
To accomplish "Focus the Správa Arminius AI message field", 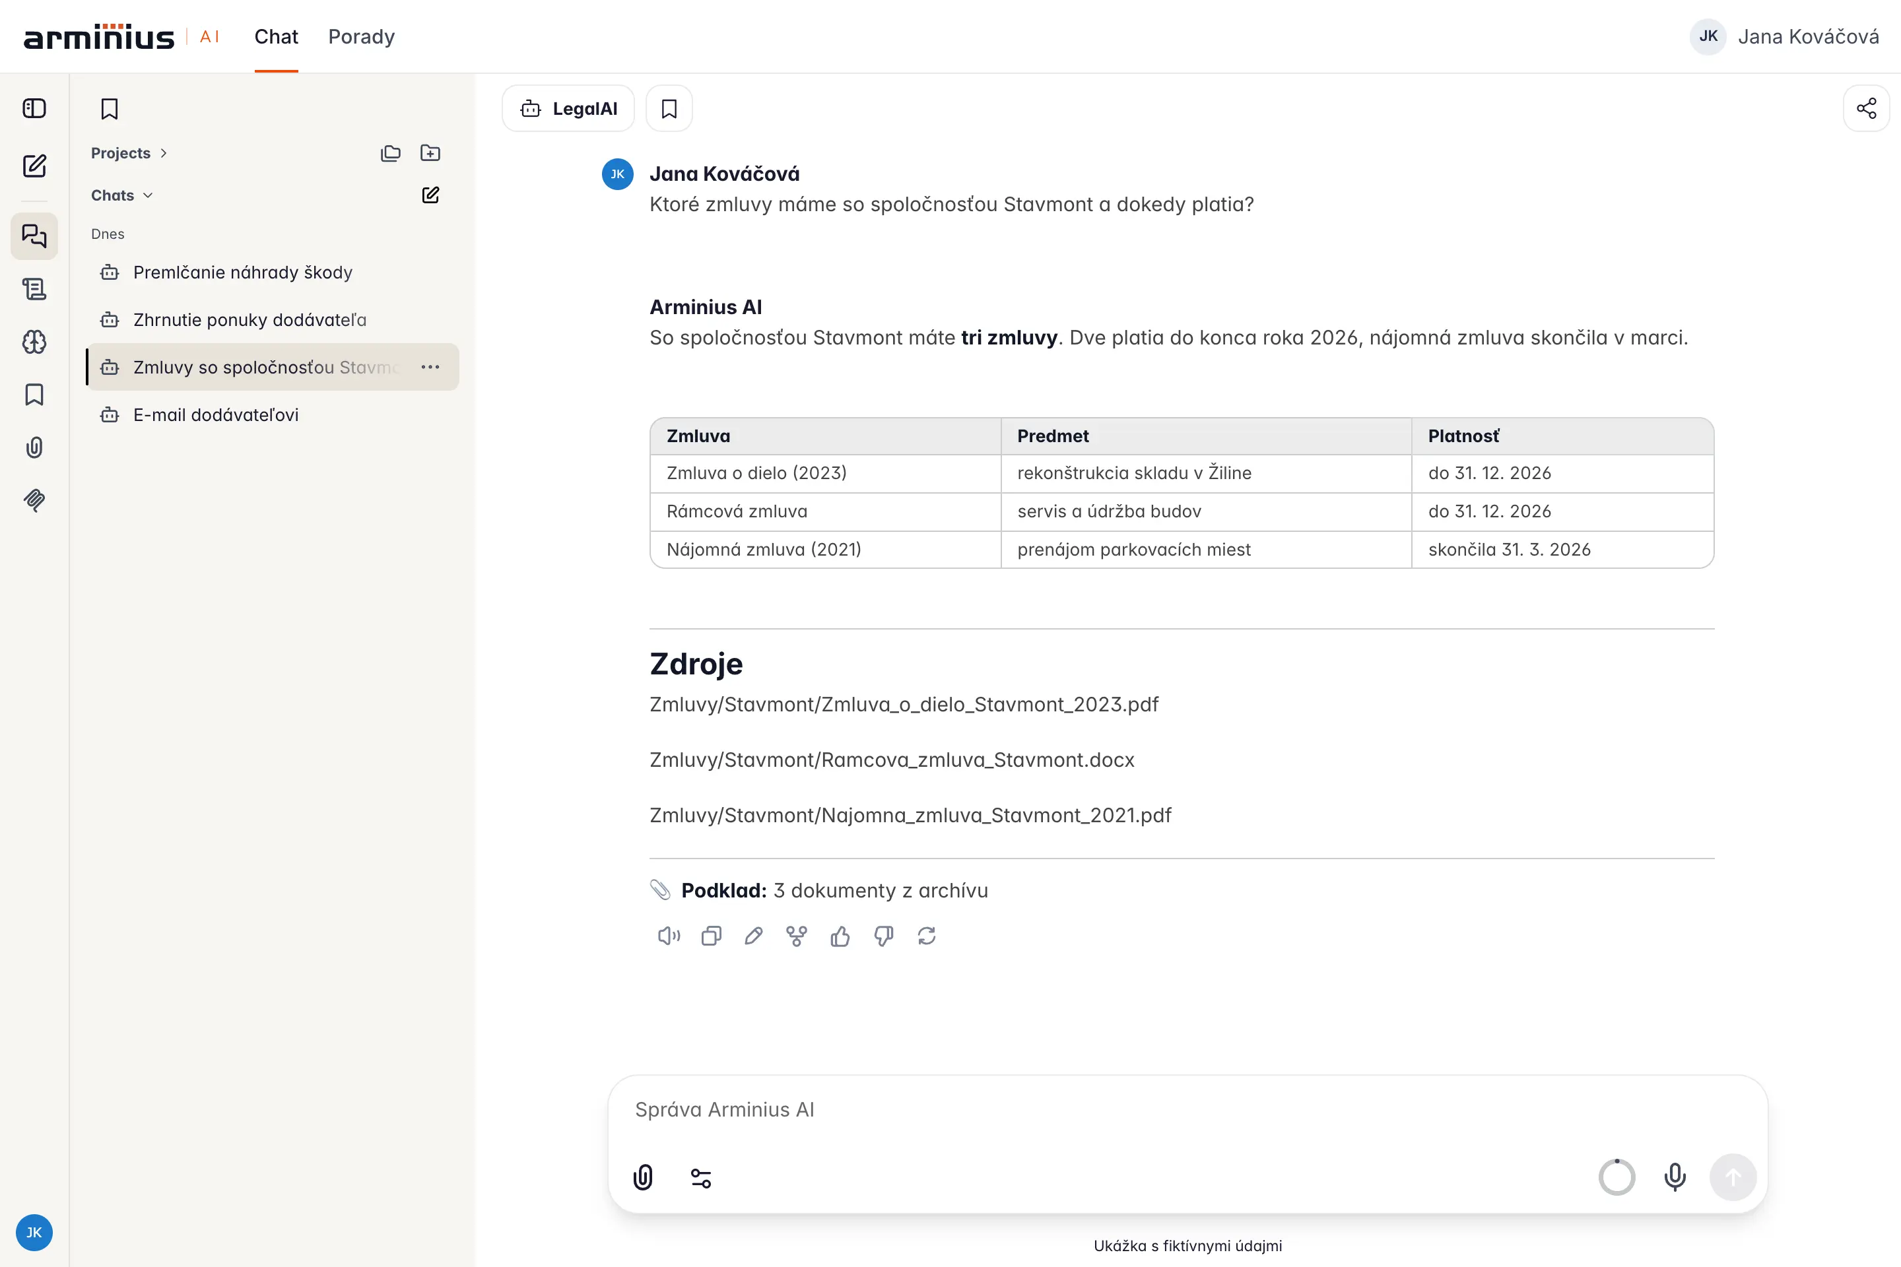I will point(1187,1110).
